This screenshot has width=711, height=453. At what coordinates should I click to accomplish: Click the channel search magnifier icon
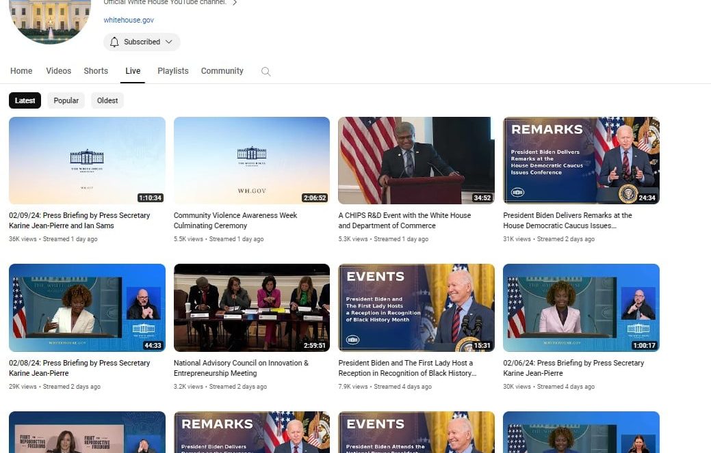266,72
